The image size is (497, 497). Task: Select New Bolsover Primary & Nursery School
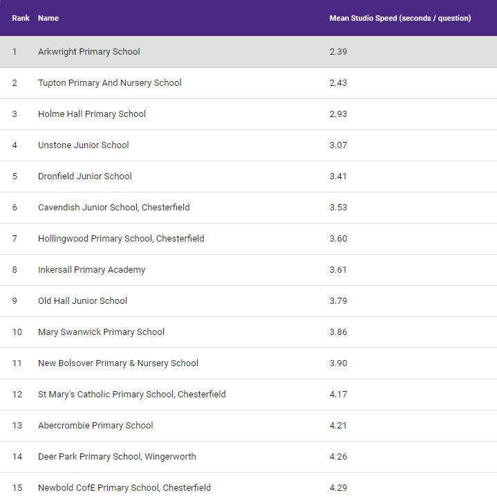pyautogui.click(x=118, y=363)
